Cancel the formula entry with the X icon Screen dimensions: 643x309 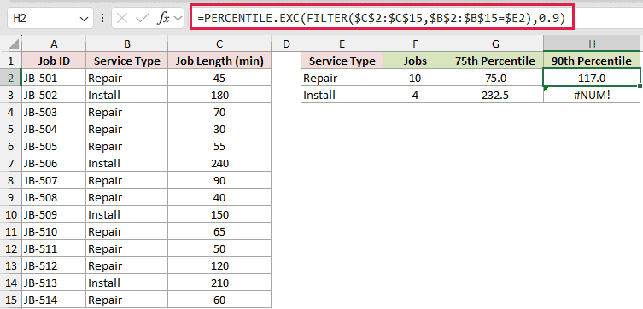point(123,18)
